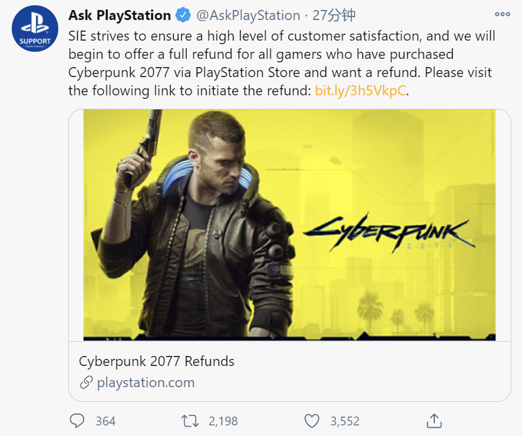
Task: Open the Cyberpunk 2077 Refunds card title
Action: click(157, 361)
